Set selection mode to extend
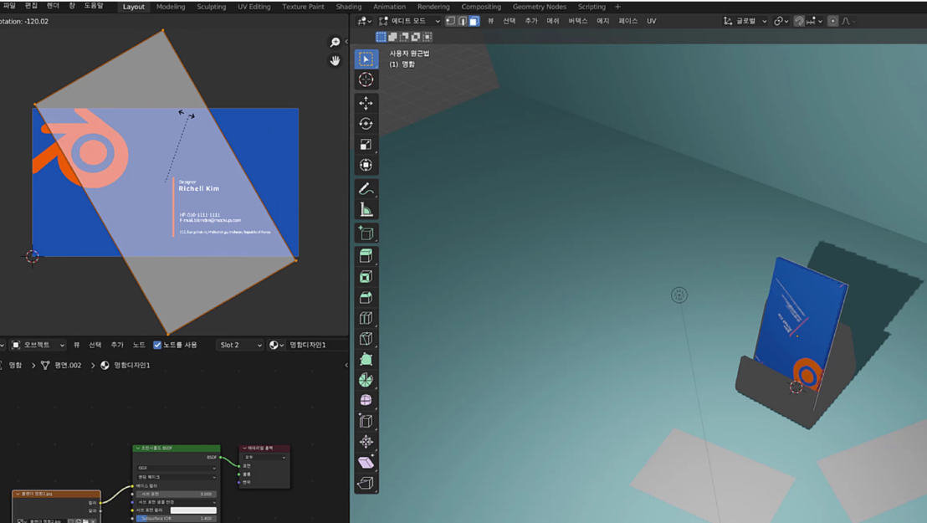This screenshot has height=523, width=927. tap(392, 37)
